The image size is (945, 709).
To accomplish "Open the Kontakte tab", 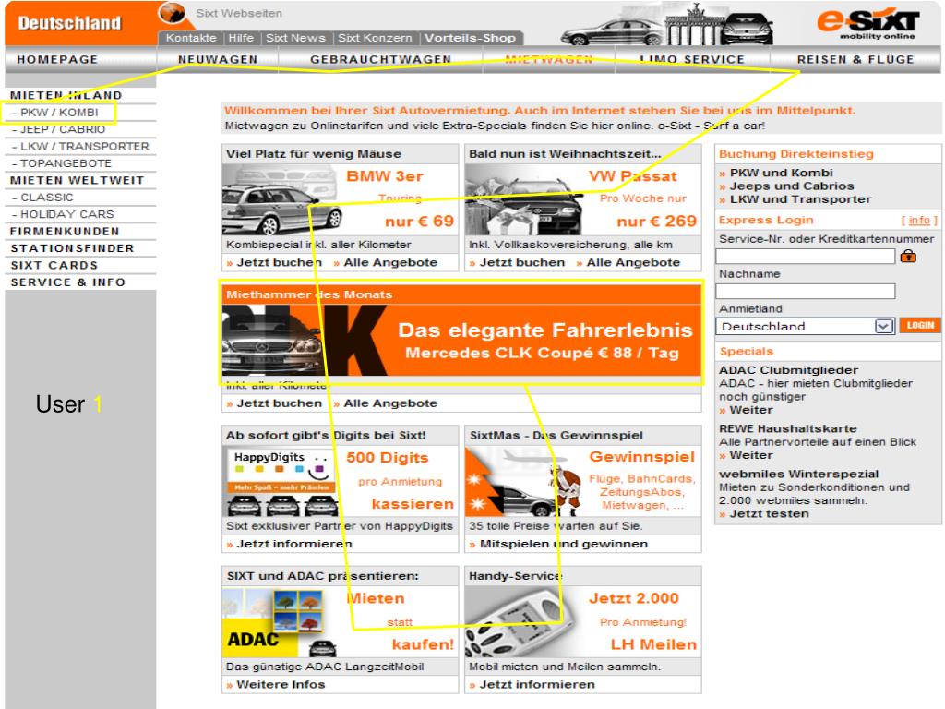I will [191, 37].
